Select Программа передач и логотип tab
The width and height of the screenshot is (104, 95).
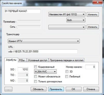point(67,60)
